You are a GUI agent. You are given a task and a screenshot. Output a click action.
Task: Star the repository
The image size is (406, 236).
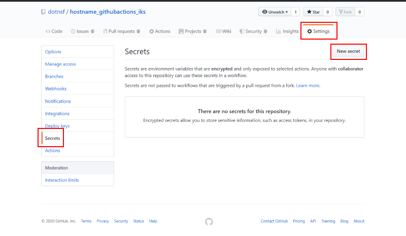(313, 12)
